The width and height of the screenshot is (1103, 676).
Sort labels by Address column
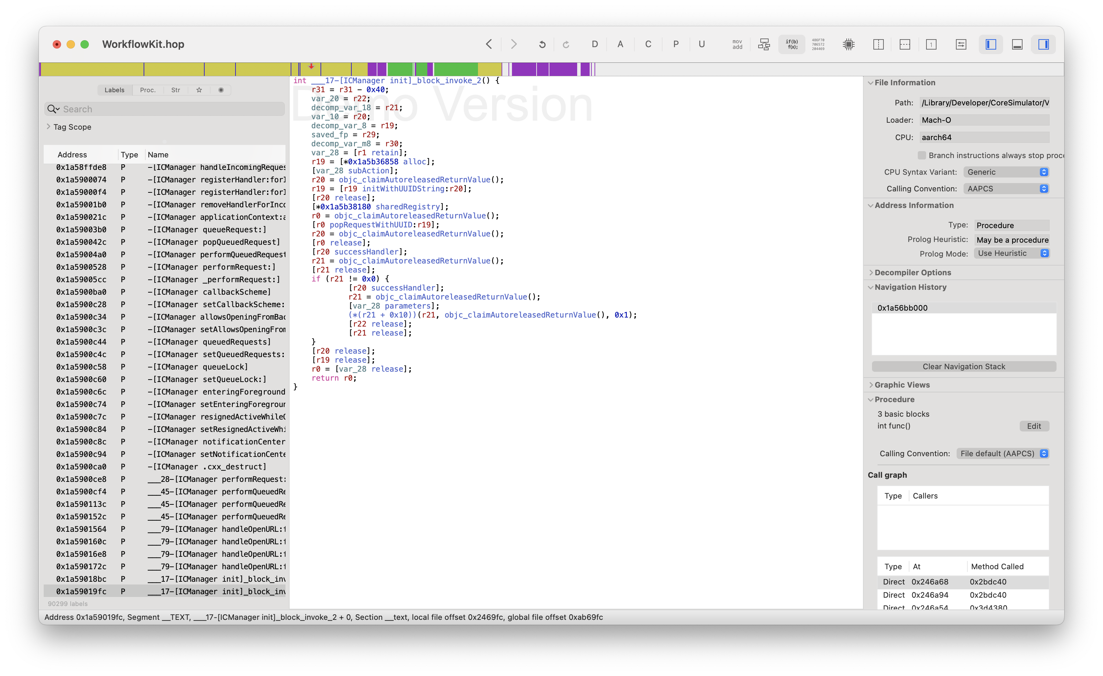(x=81, y=154)
